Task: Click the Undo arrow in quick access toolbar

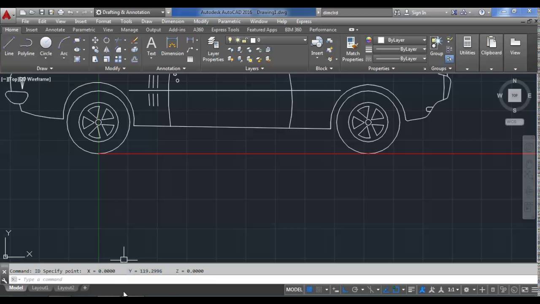Action: pyautogui.click(x=70, y=12)
